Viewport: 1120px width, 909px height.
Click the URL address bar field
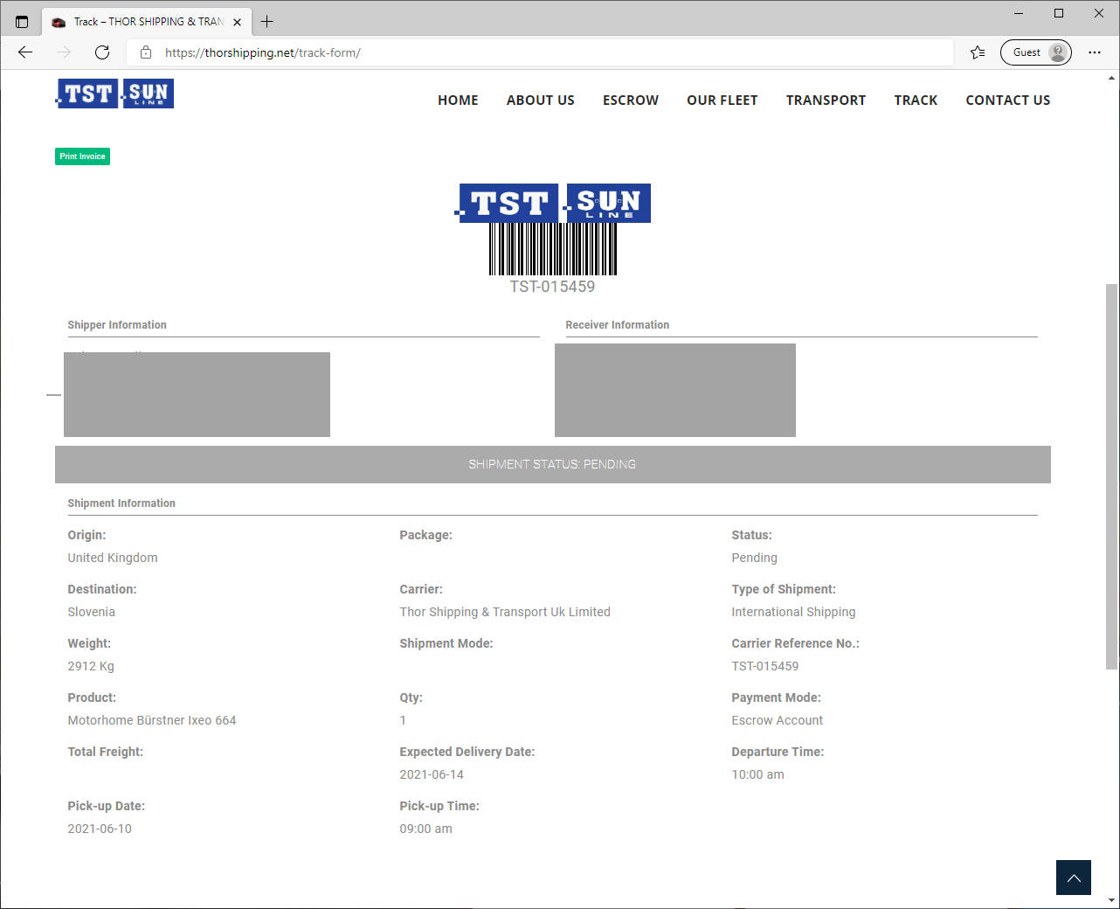coord(559,52)
